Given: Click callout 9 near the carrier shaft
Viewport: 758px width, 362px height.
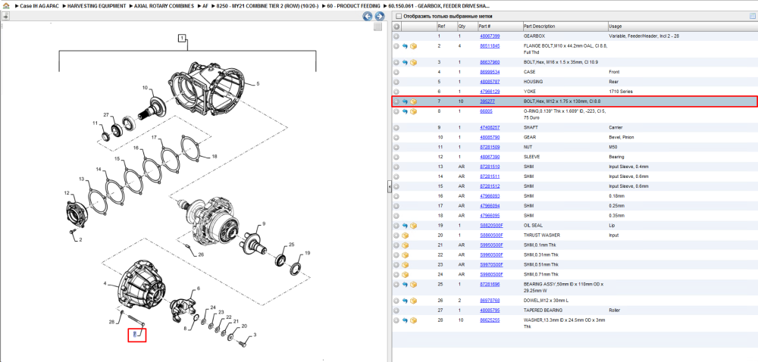Looking at the screenshot, I should pyautogui.click(x=264, y=224).
